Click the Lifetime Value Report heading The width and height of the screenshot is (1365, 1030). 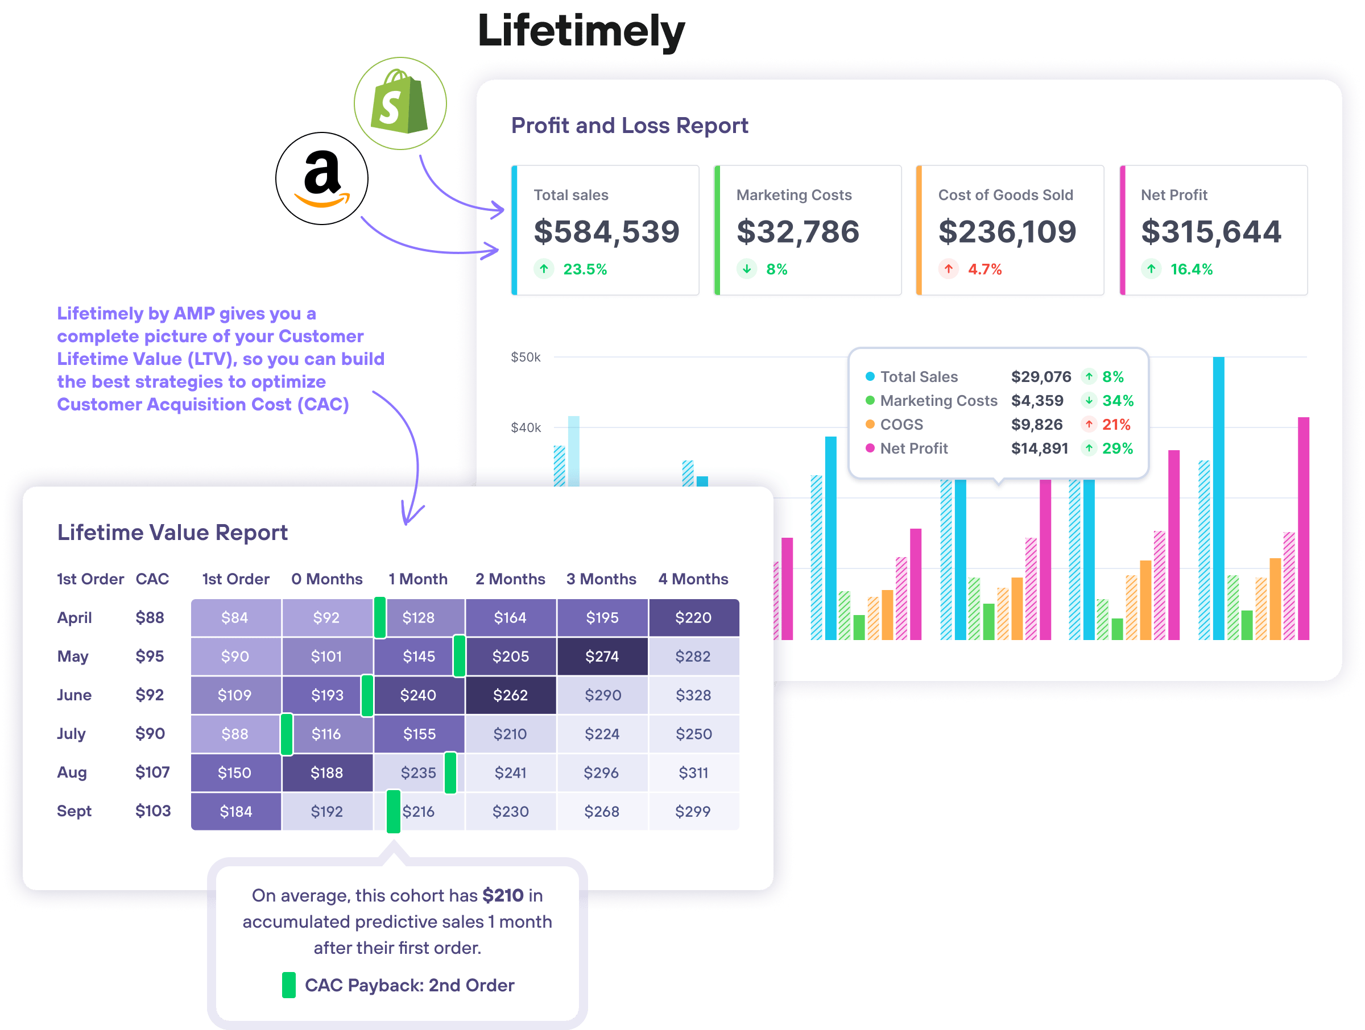[x=173, y=533]
